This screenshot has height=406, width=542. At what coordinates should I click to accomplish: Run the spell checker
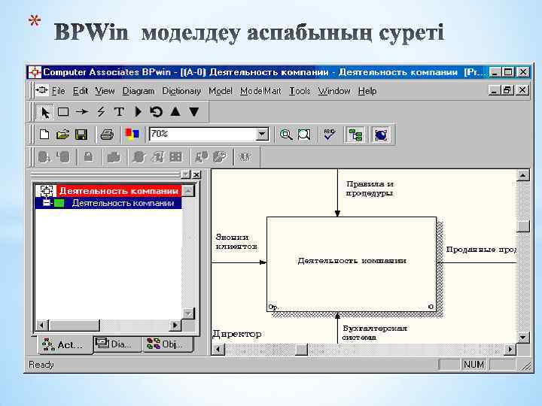coord(330,135)
